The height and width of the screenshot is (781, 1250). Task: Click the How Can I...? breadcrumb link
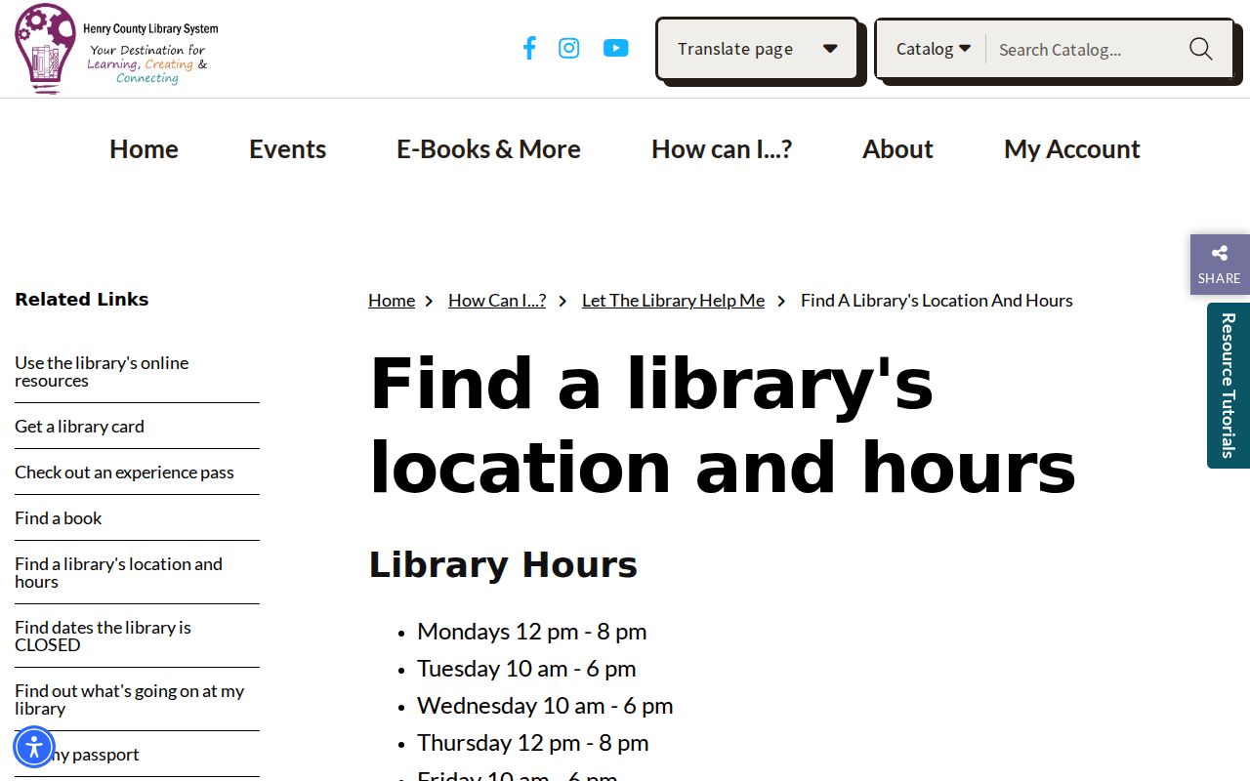pyautogui.click(x=497, y=301)
